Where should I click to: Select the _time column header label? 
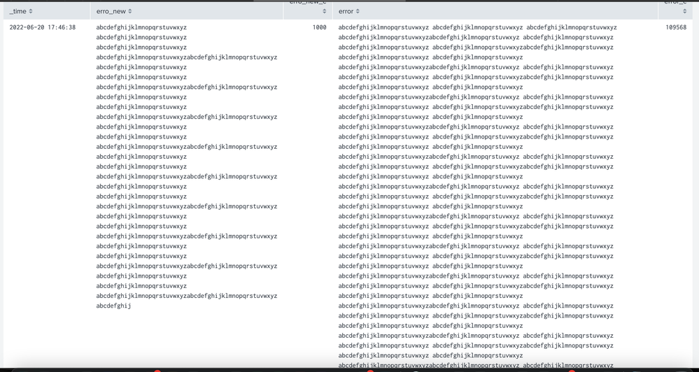pyautogui.click(x=17, y=11)
